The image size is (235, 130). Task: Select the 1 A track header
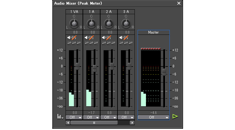coord(92,12)
